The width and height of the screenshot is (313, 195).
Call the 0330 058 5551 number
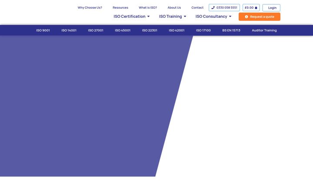point(224,7)
